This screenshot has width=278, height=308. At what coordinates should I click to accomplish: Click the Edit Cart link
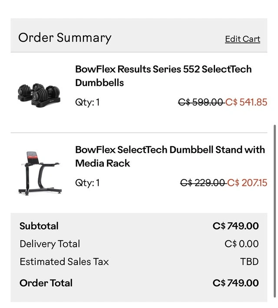[242, 39]
